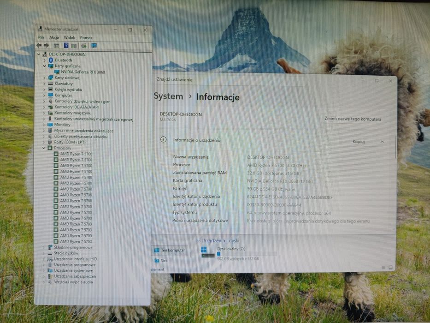Select Urządzenia zabezpieczeń

click(x=75, y=276)
